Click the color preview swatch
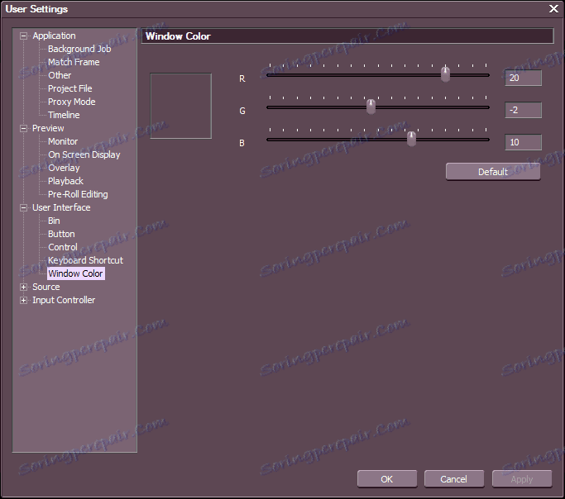The height and width of the screenshot is (499, 565). tap(180, 106)
